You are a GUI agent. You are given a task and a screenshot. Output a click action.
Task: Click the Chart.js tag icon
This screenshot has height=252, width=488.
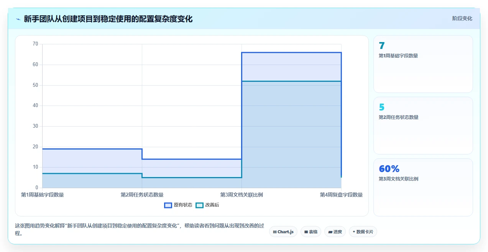pos(275,232)
